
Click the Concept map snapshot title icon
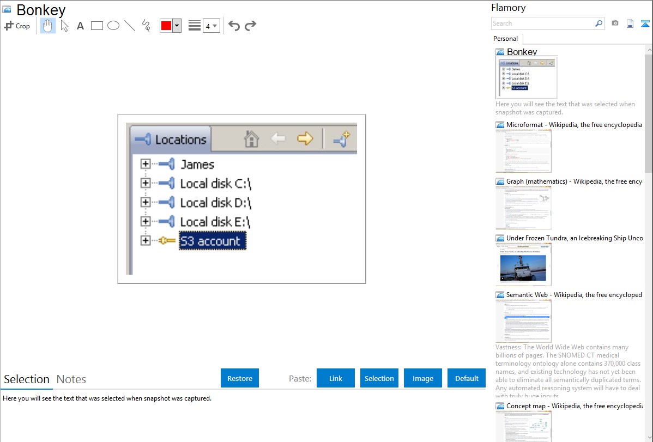(500, 406)
